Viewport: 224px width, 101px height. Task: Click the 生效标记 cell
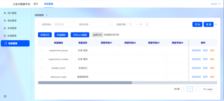(83, 68)
